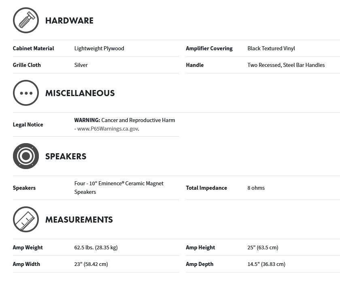Click the 8 ohms value

tap(256, 188)
